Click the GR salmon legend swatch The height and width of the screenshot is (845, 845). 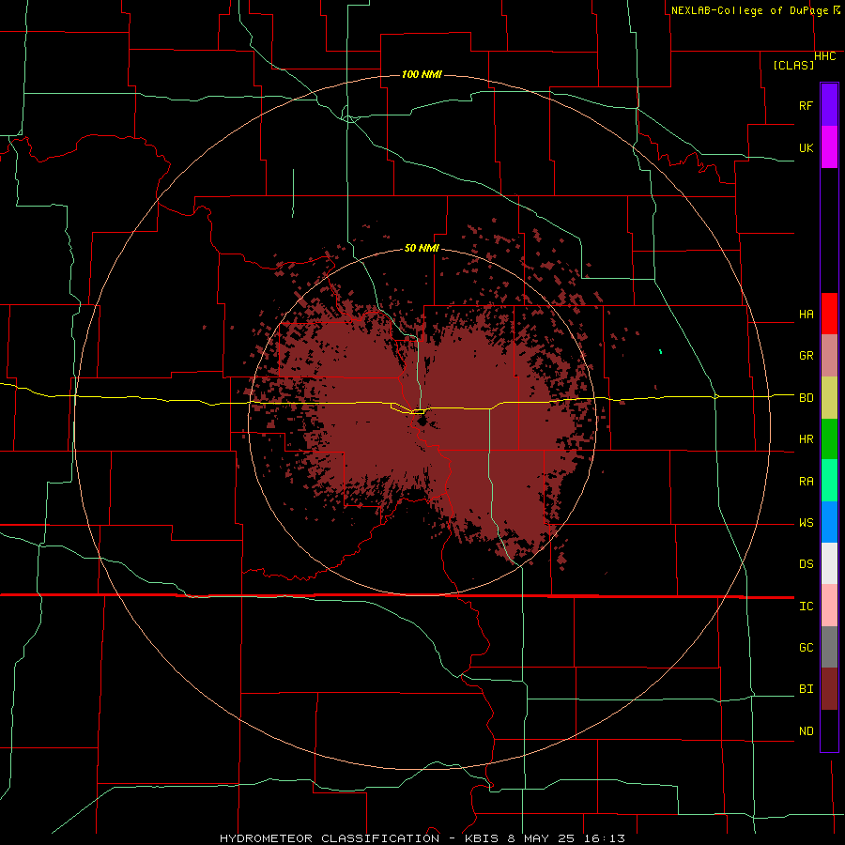[829, 356]
